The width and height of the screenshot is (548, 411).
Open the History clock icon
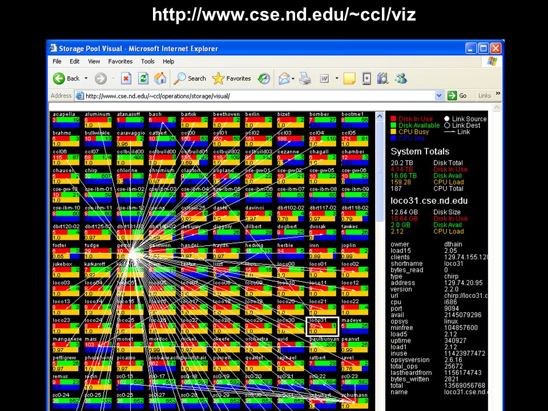tap(264, 78)
